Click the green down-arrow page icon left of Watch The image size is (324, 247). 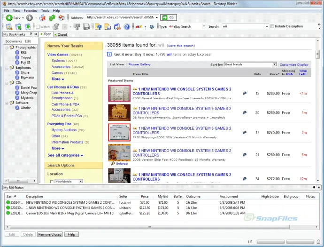point(28,27)
